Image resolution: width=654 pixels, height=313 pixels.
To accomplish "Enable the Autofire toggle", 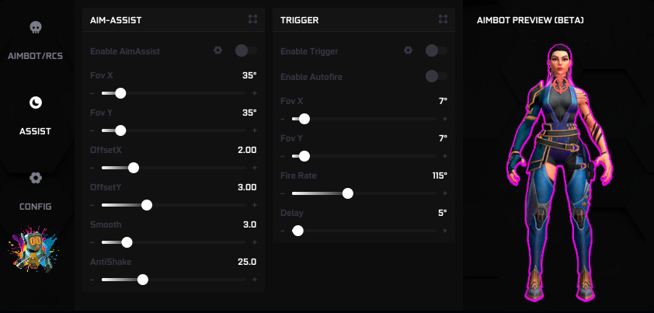I will [x=436, y=76].
